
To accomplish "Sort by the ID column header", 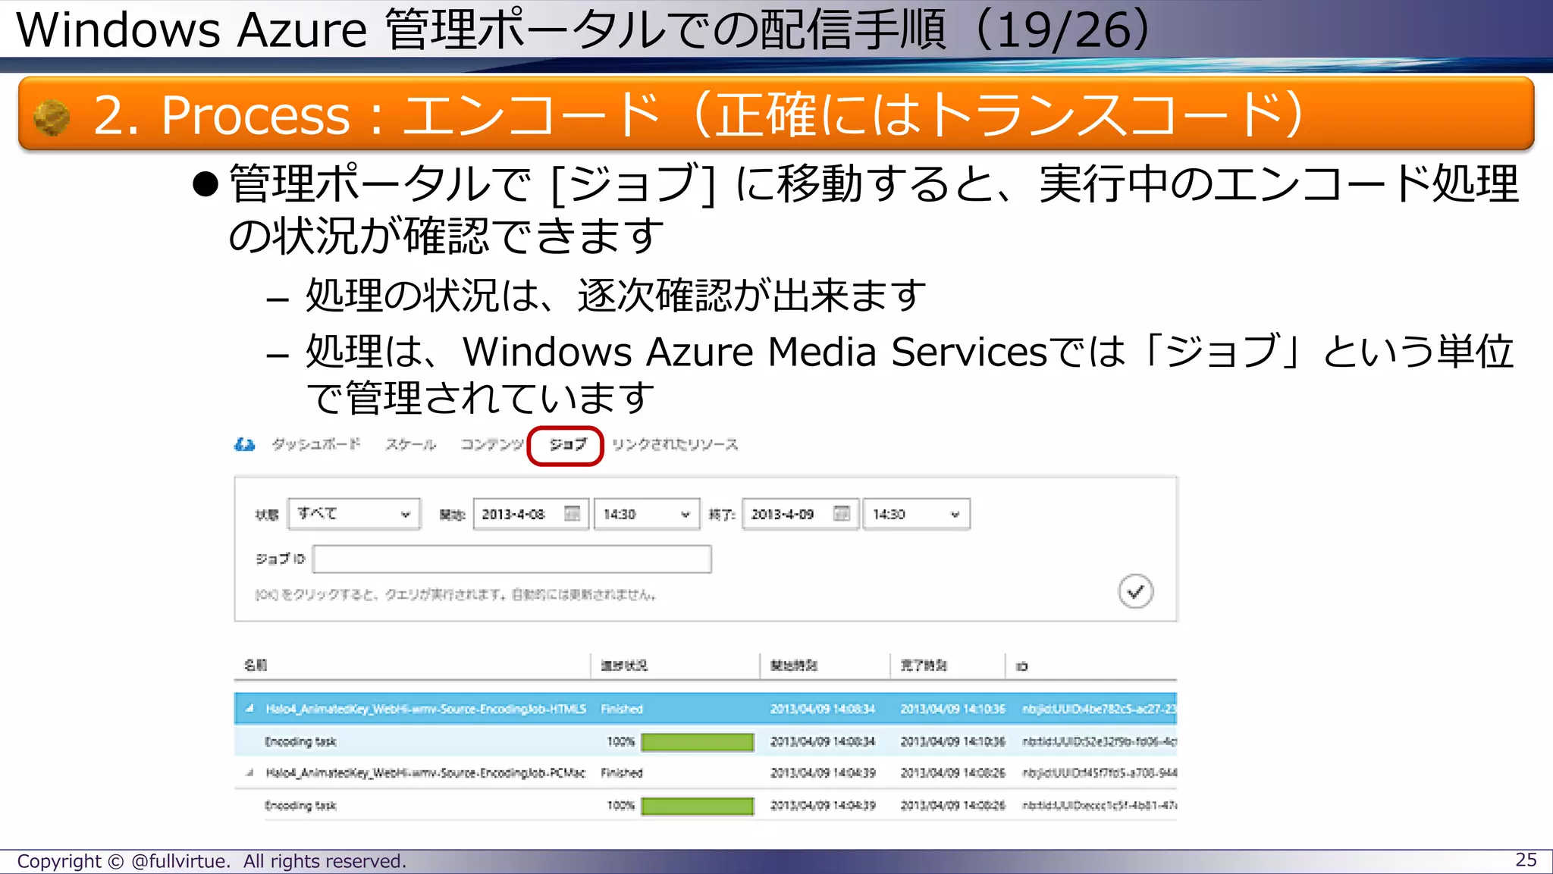I will [1021, 666].
